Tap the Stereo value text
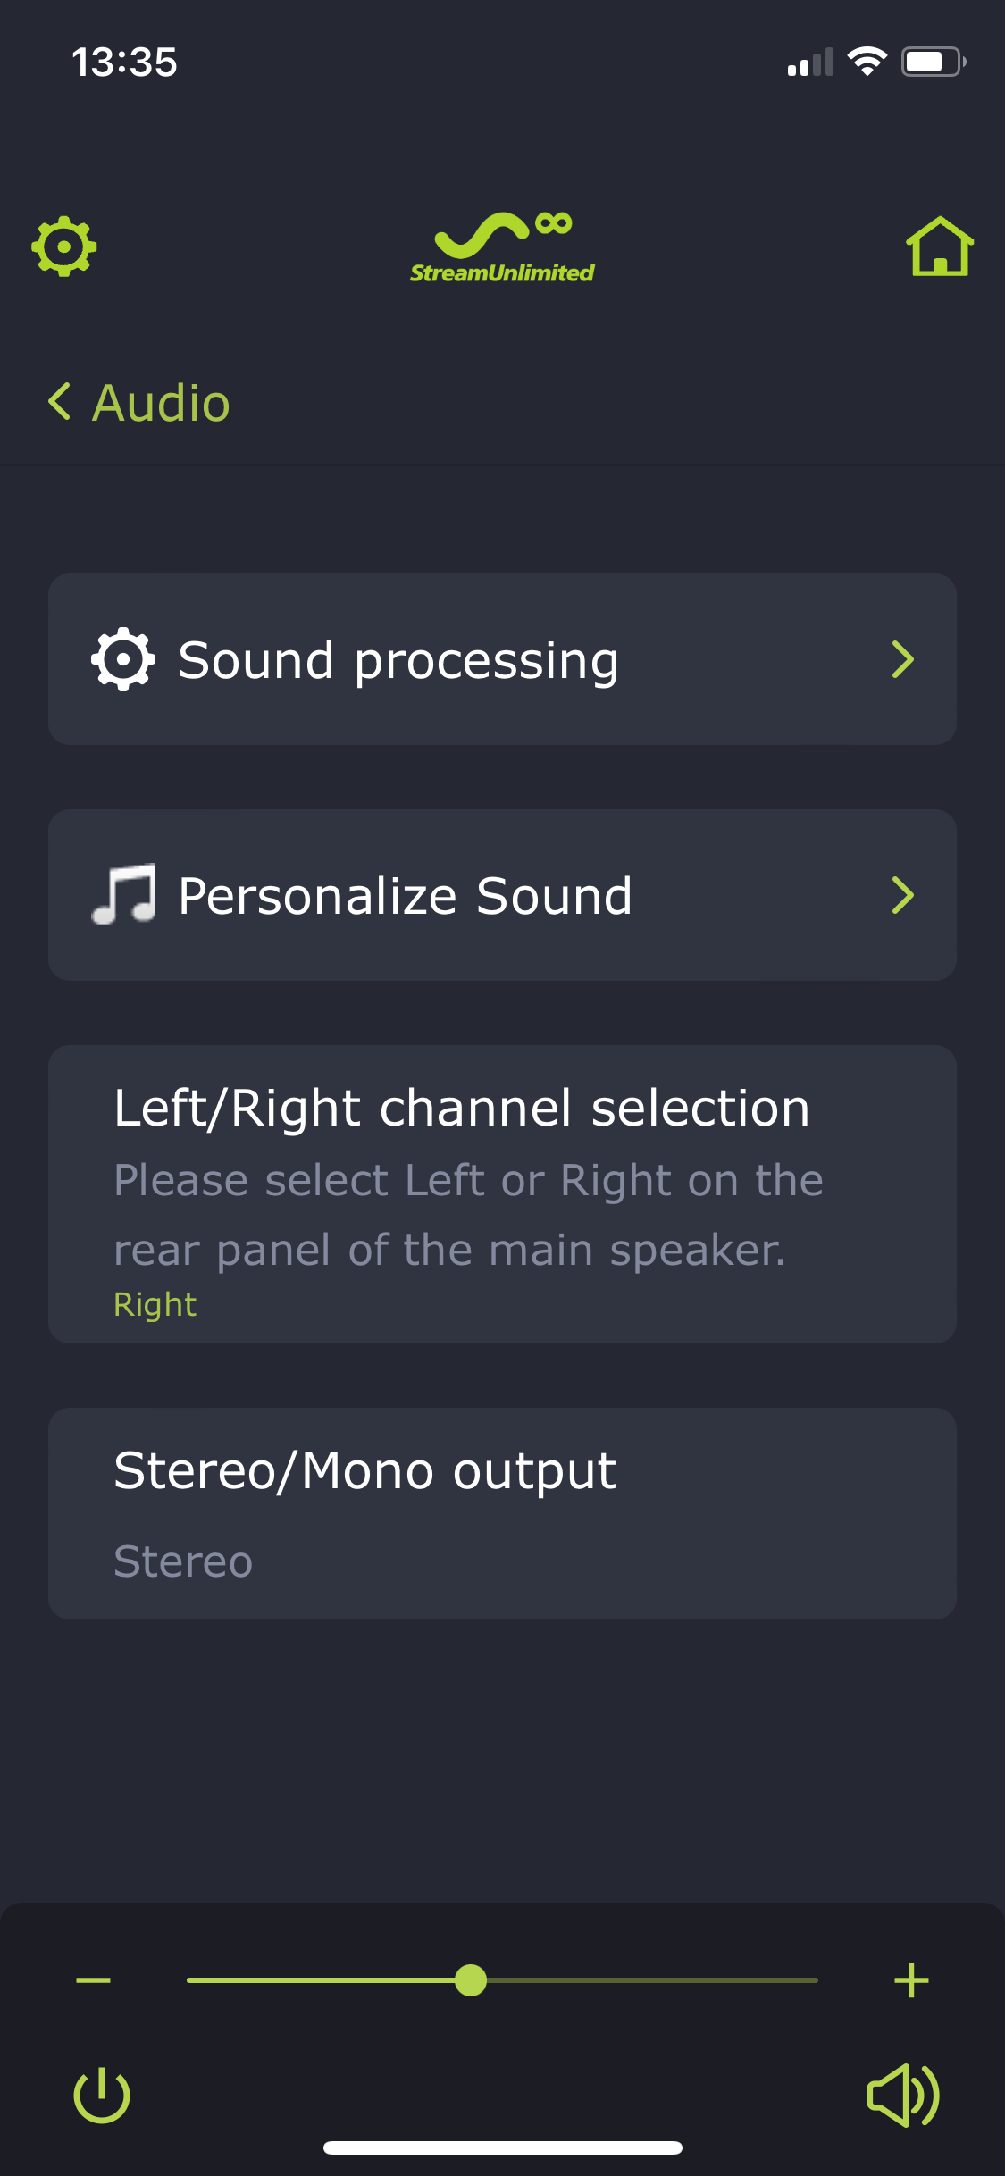This screenshot has height=2176, width=1005. (183, 1561)
